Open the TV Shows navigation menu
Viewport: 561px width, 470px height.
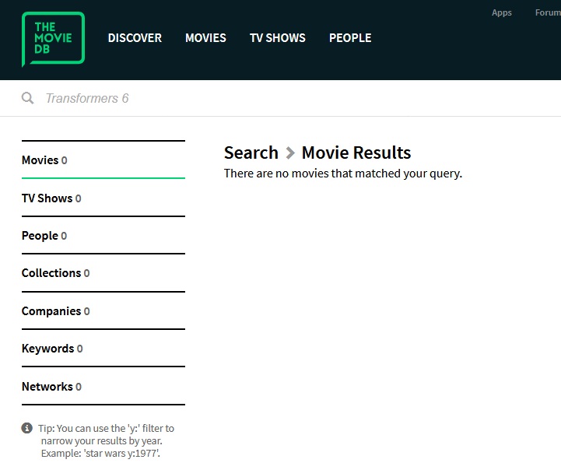(278, 38)
